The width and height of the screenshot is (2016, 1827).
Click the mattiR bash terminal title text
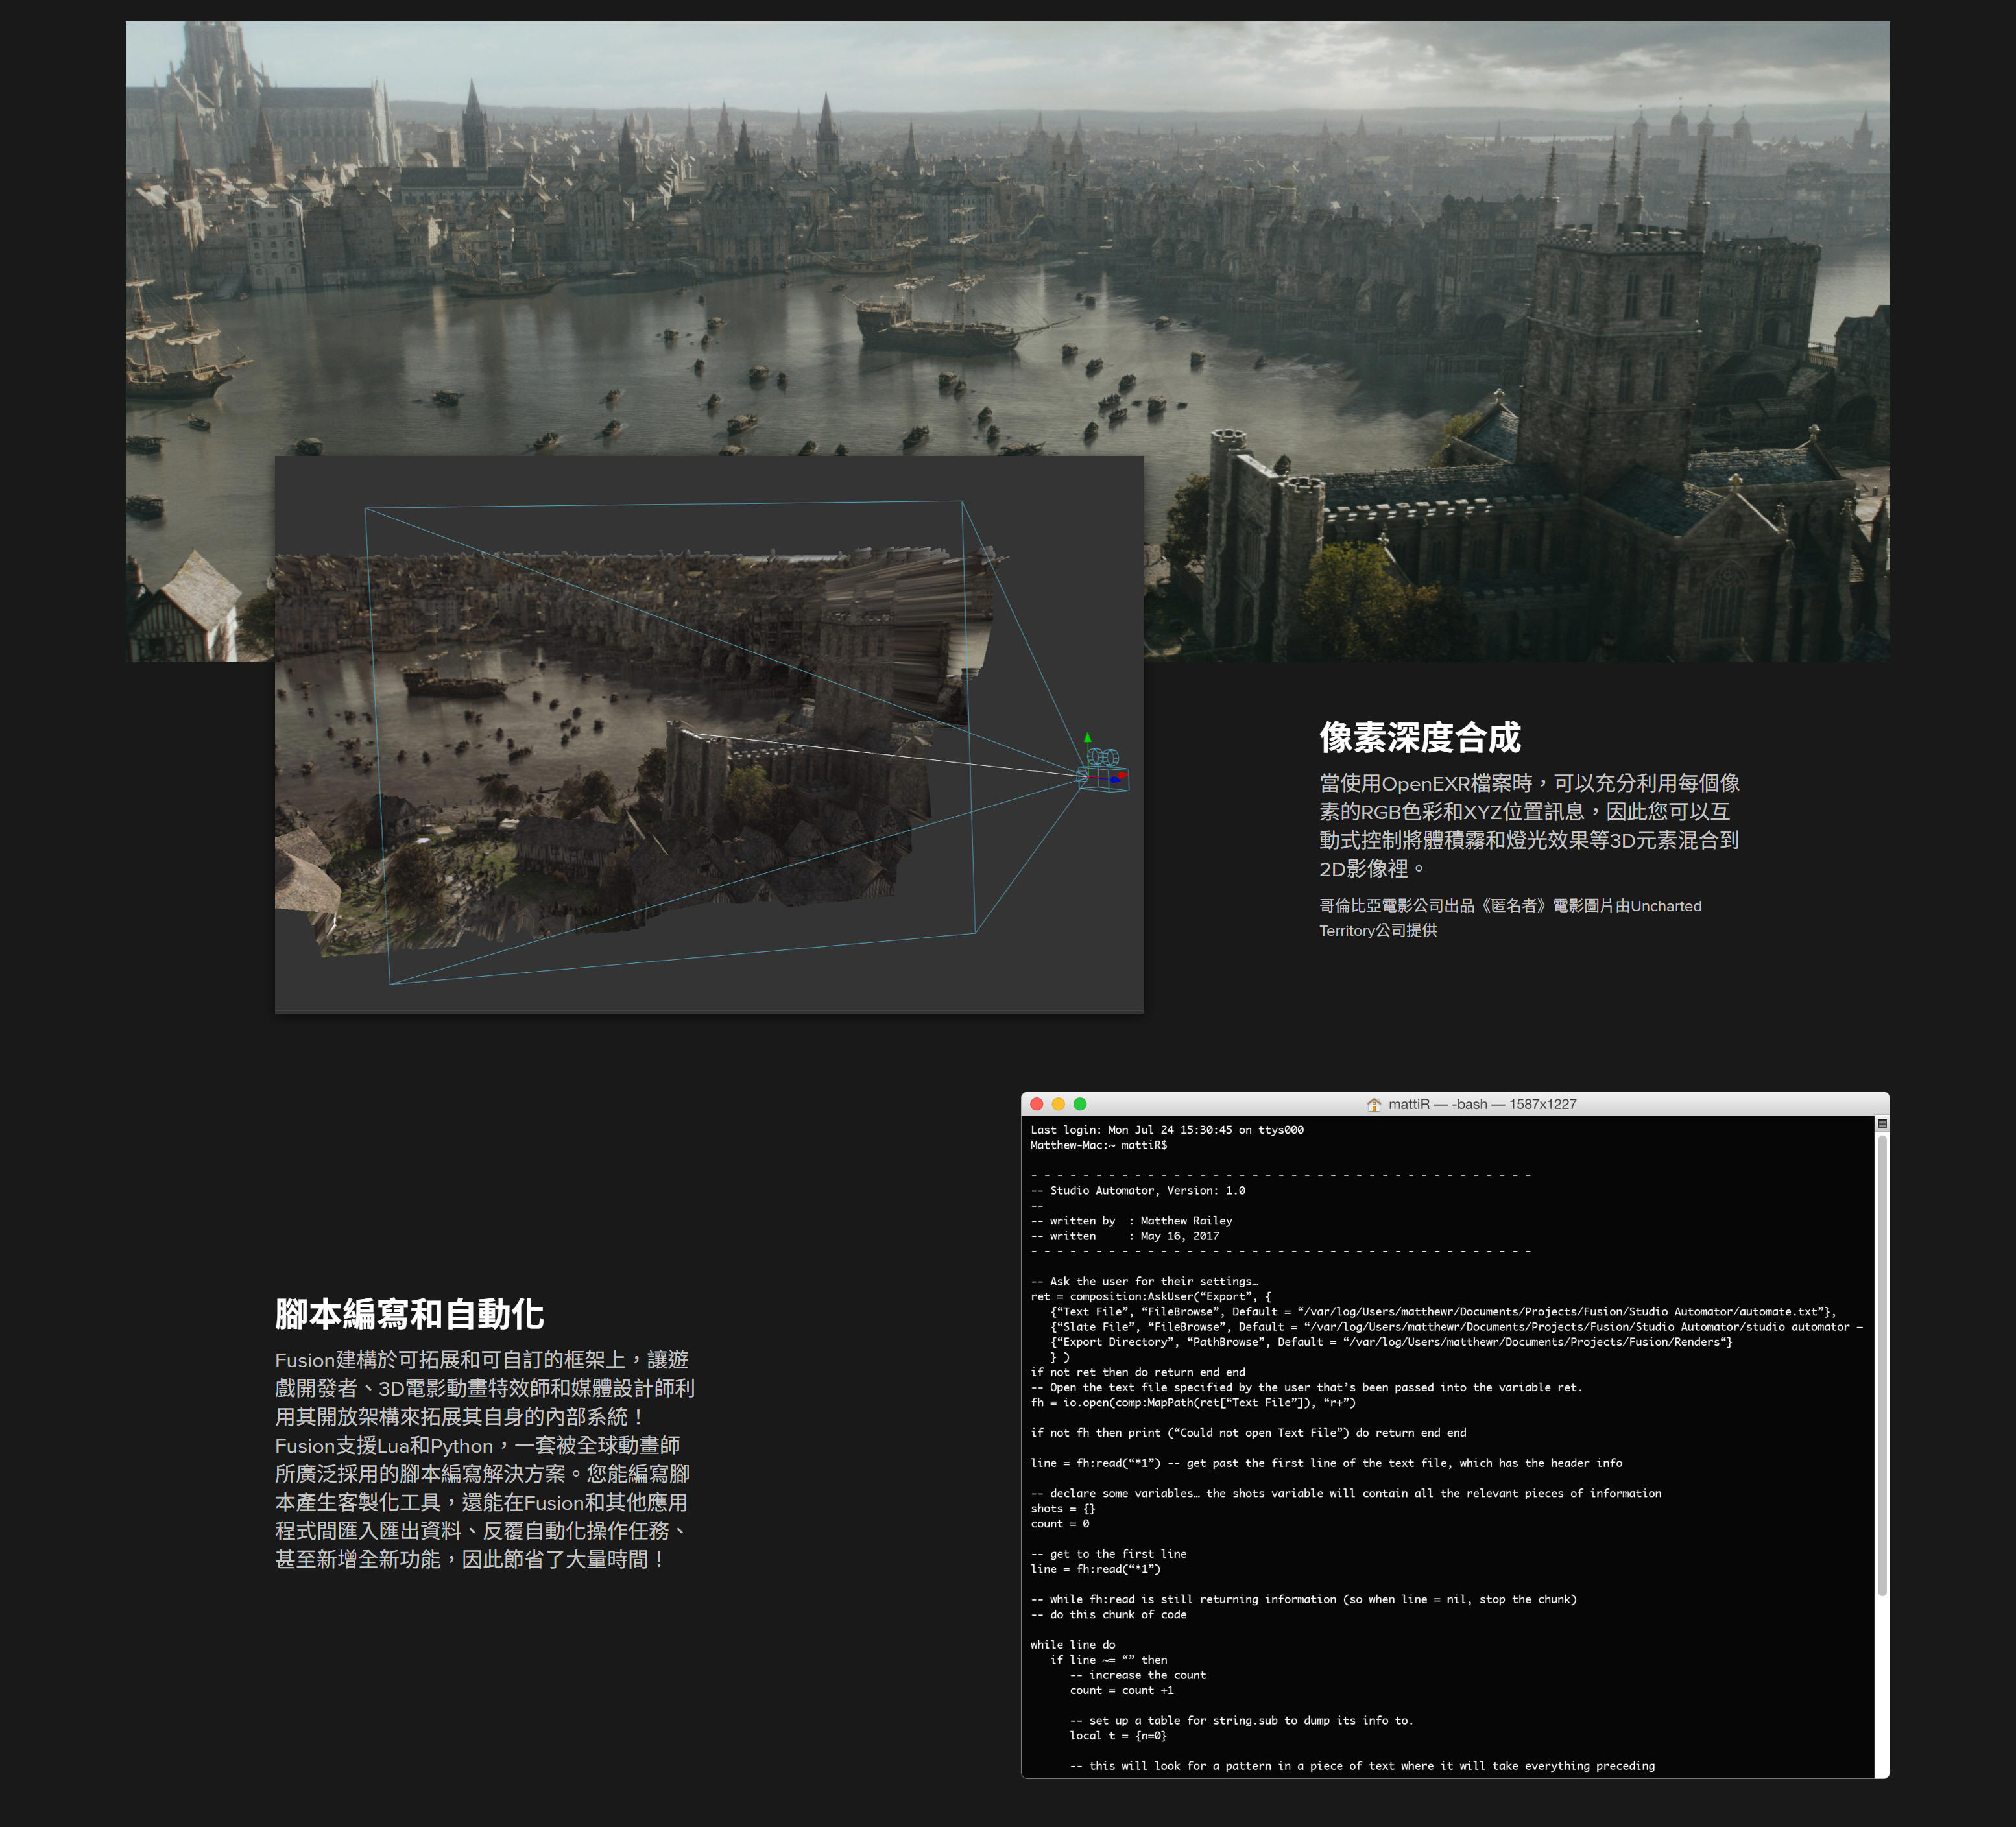1482,1104
